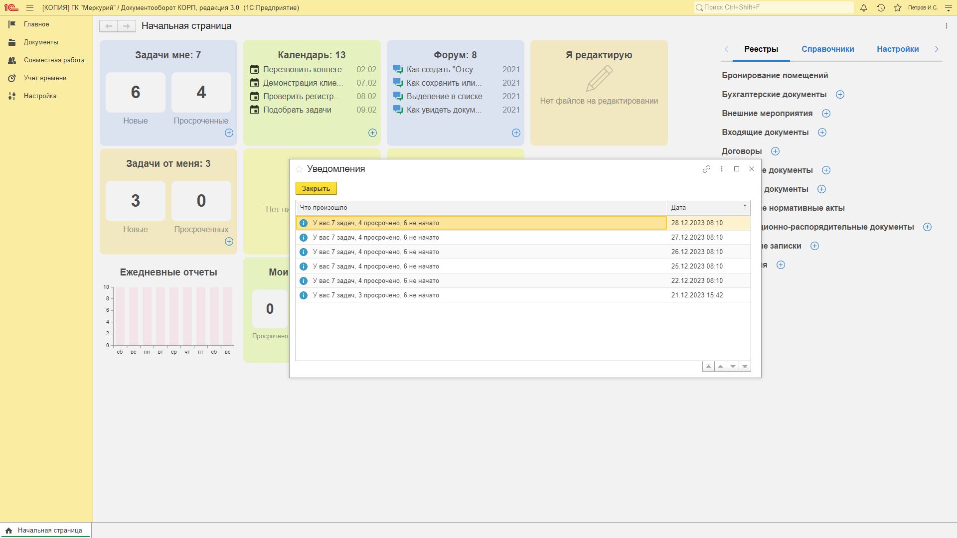Open page options three-dot menu at top right
This screenshot has width=957, height=538.
coord(947,26)
